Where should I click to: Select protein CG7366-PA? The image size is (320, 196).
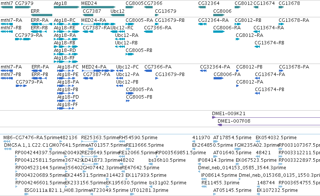point(158,67)
